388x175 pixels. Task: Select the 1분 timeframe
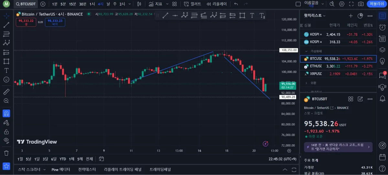click(x=55, y=4)
